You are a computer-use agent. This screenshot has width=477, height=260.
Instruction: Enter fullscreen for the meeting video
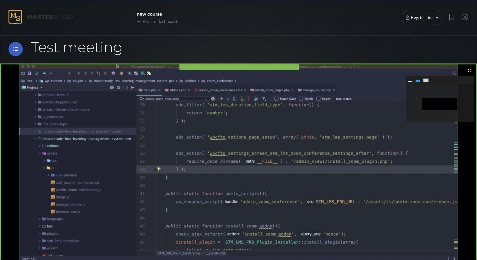[470, 71]
